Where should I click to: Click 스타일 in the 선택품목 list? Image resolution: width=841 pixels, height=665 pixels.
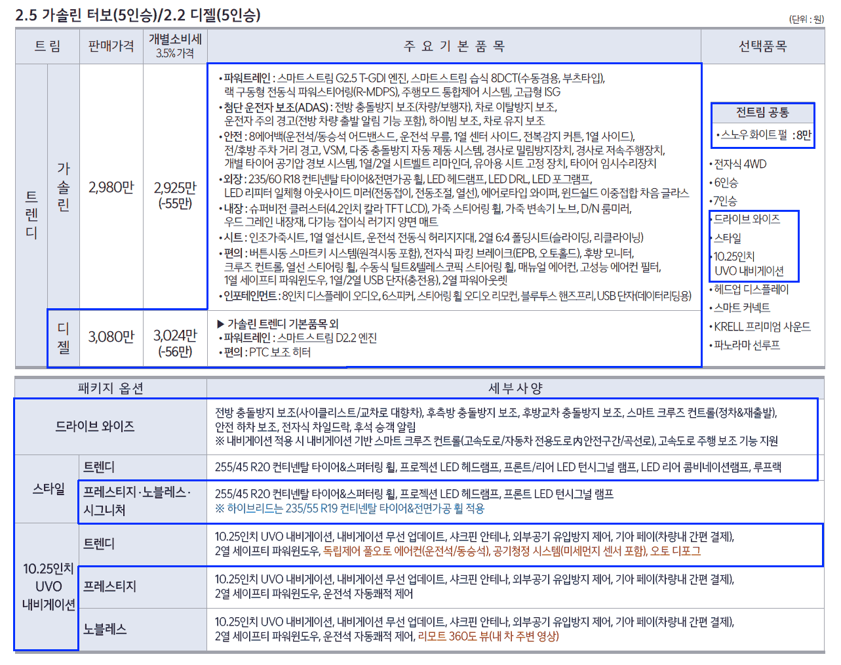point(726,238)
